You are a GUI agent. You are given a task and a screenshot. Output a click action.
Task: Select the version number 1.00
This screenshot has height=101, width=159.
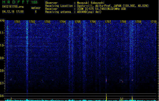(x=34, y=2)
